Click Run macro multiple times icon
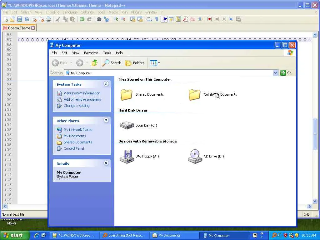The width and height of the screenshot is (320, 240). 231,19
